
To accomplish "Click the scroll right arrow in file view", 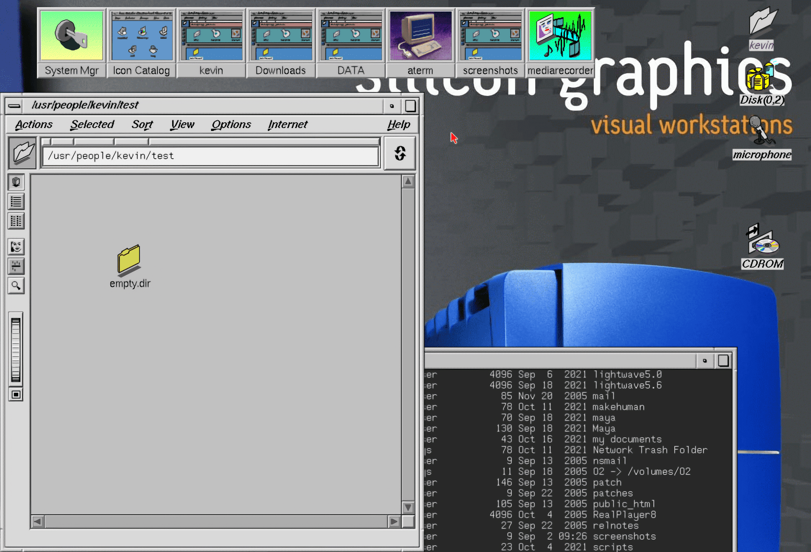I will 394,521.
